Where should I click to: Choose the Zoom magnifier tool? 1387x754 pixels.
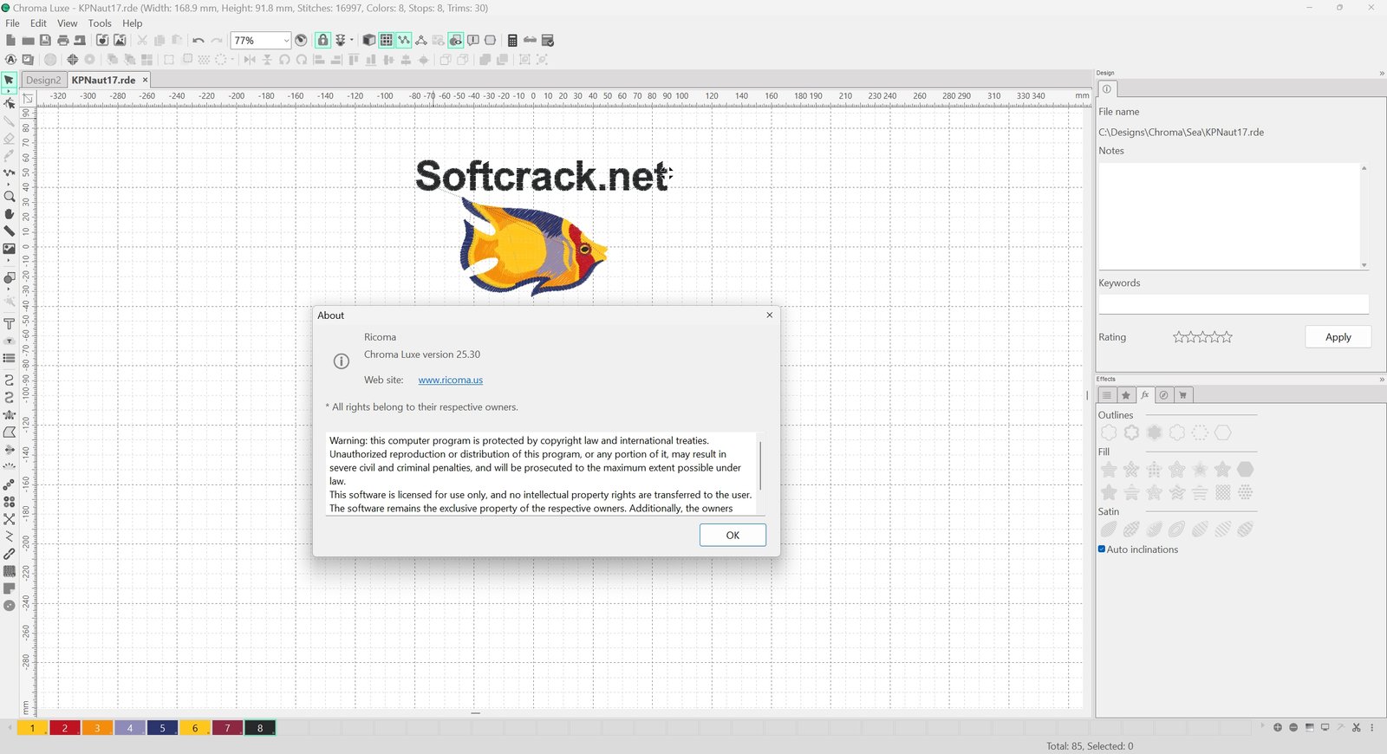[10, 197]
